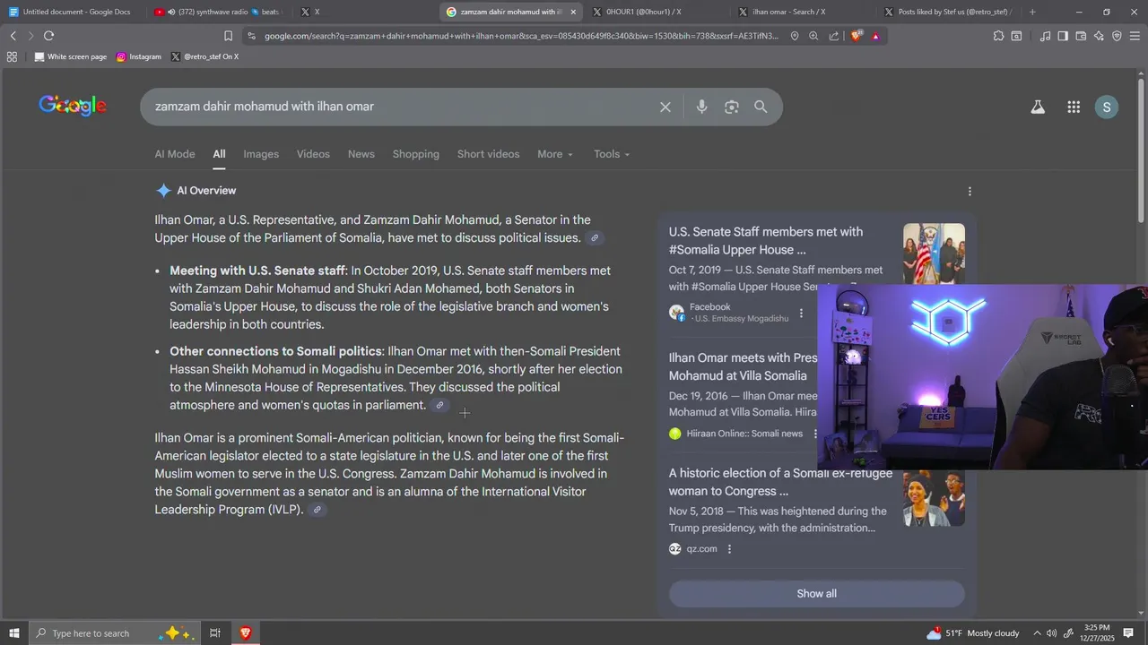
Task: Open options for Facebook embassy result
Action: 801,314
